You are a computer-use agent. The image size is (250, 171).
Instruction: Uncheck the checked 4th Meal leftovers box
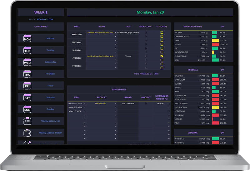tap(162, 56)
